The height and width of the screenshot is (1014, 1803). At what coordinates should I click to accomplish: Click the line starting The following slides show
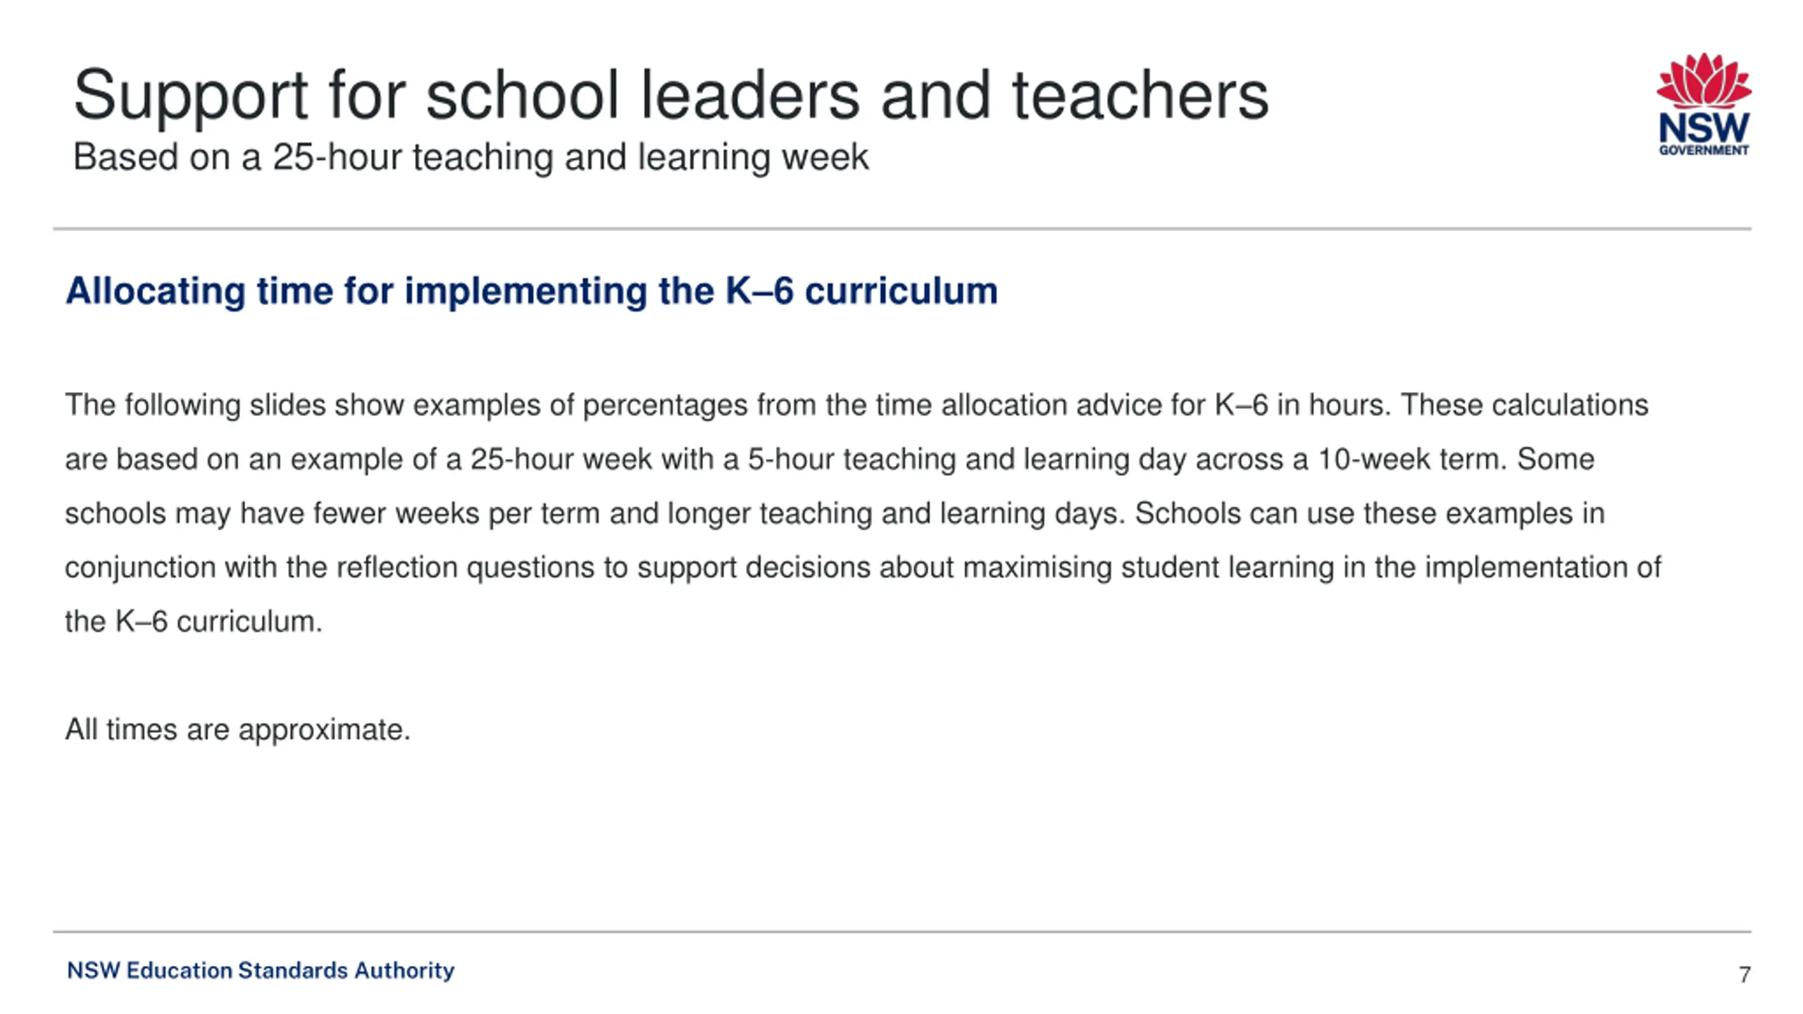856,405
